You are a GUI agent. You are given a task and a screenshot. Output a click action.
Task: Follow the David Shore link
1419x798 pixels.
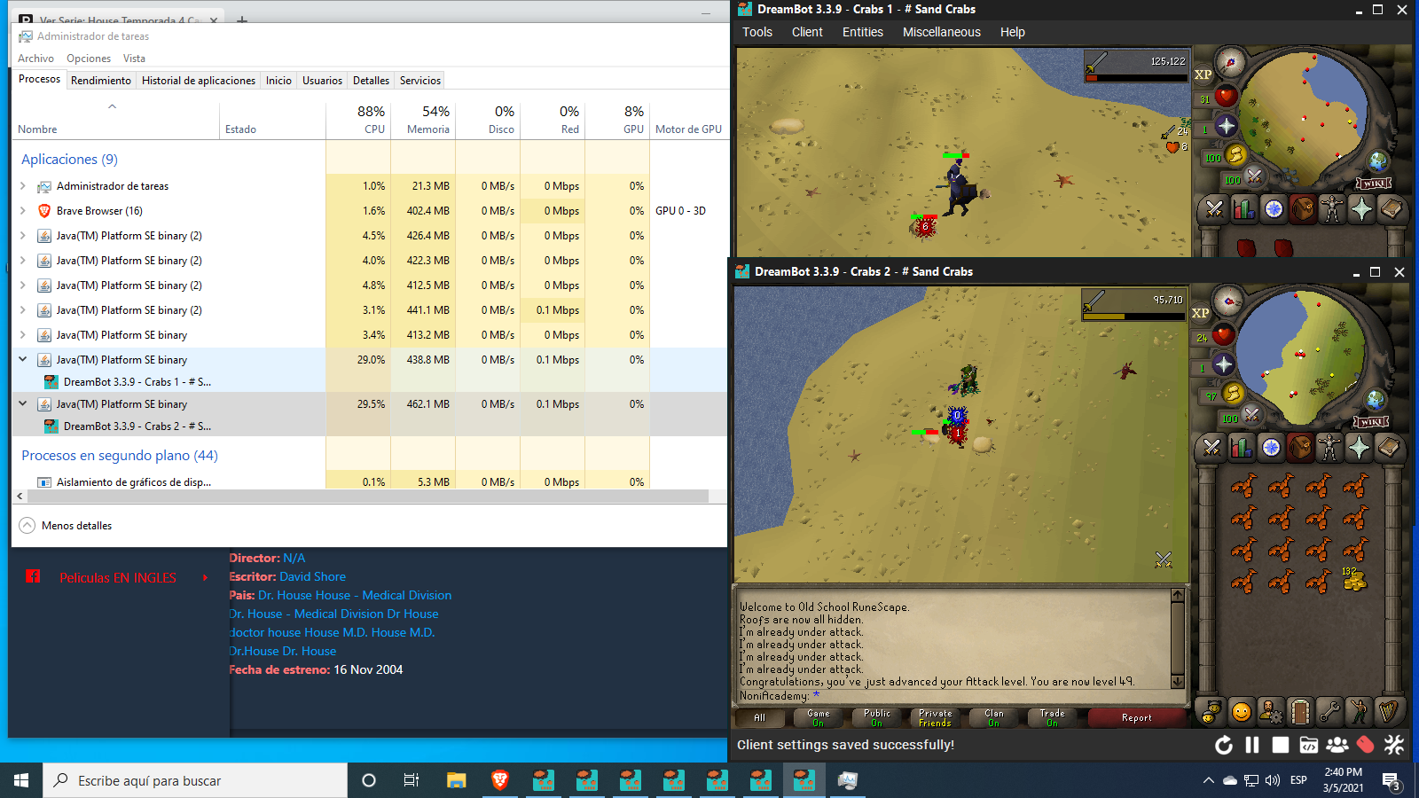pos(312,576)
